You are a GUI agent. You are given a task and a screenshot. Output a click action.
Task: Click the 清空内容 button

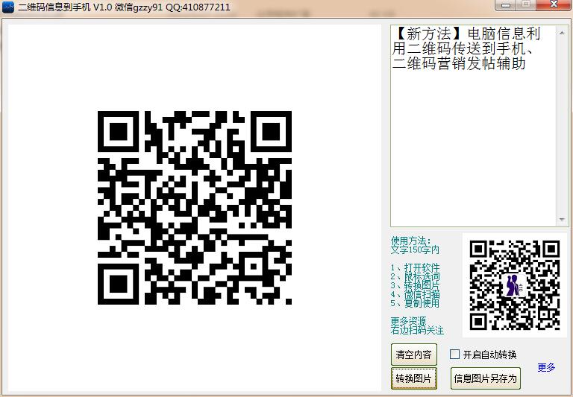tap(413, 355)
